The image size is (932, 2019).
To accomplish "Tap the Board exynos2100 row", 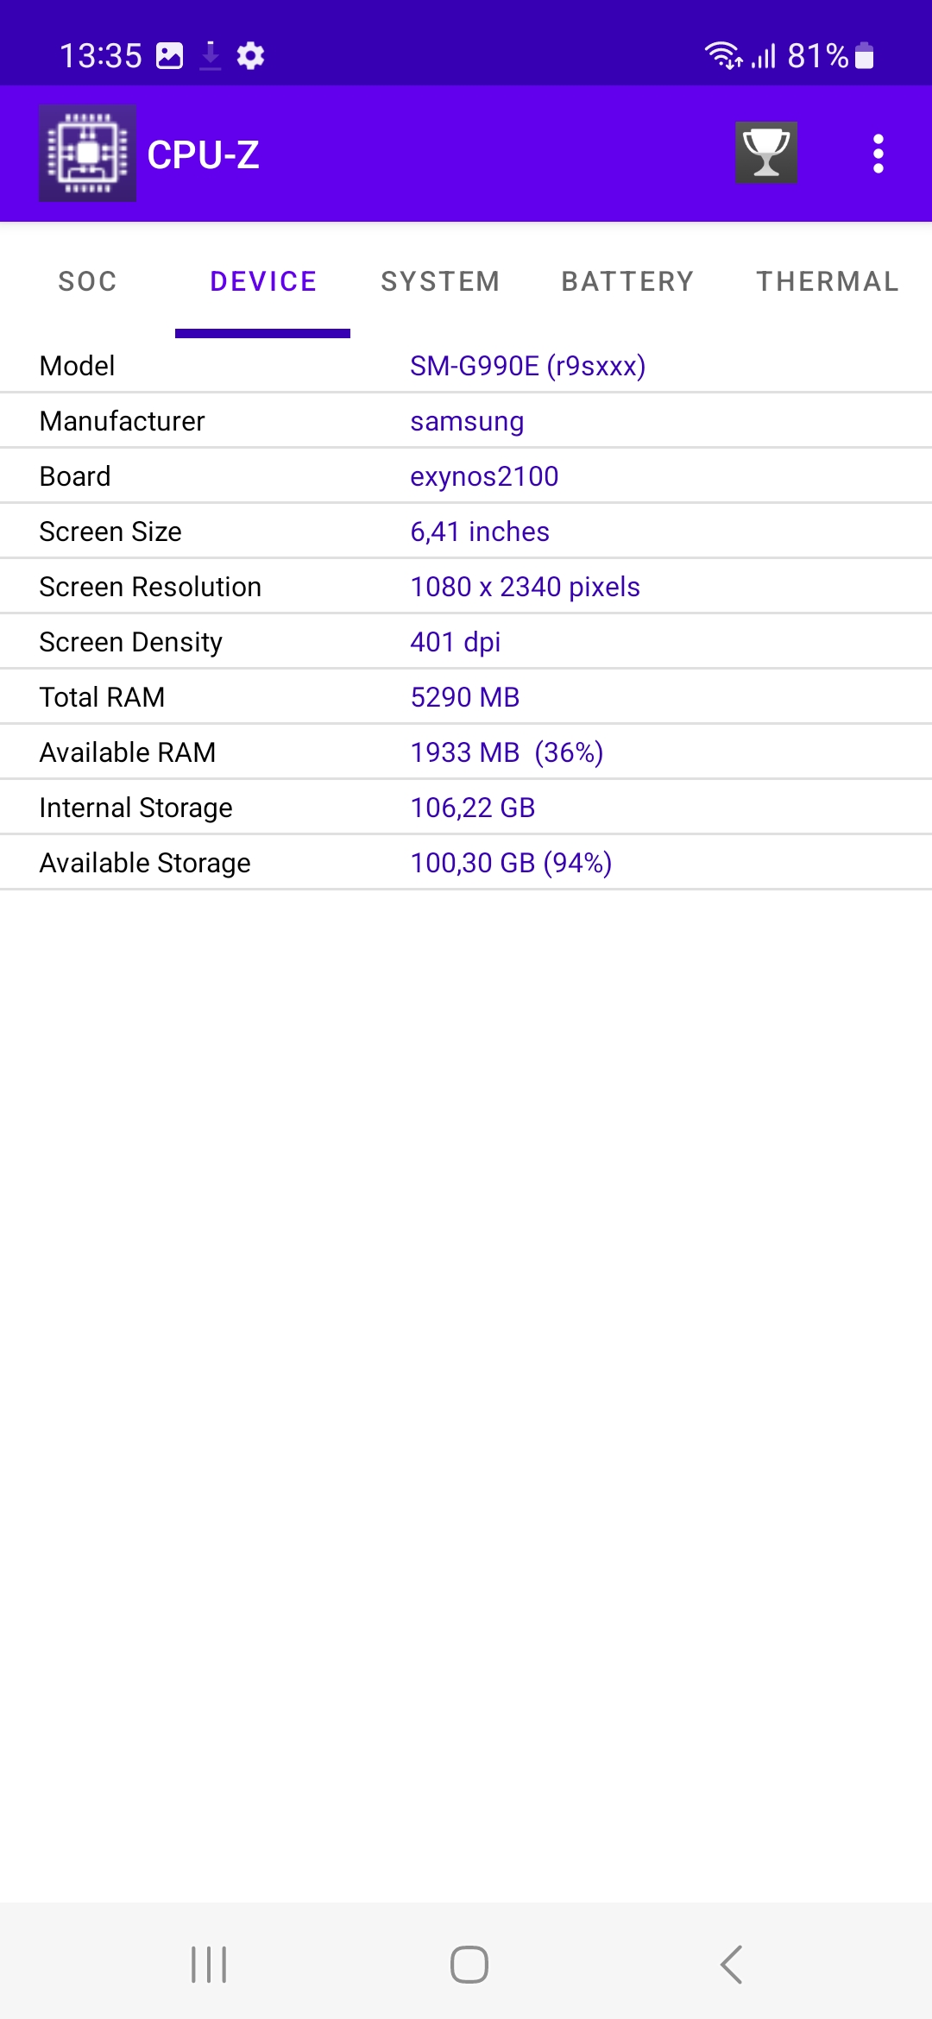I will [466, 476].
